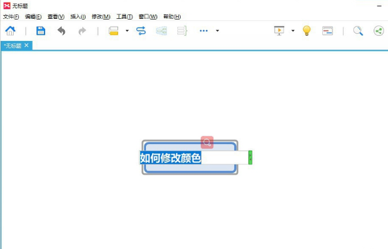Open brainstorming light bulb mode
Image resolution: width=388 pixels, height=249 pixels.
pos(306,31)
